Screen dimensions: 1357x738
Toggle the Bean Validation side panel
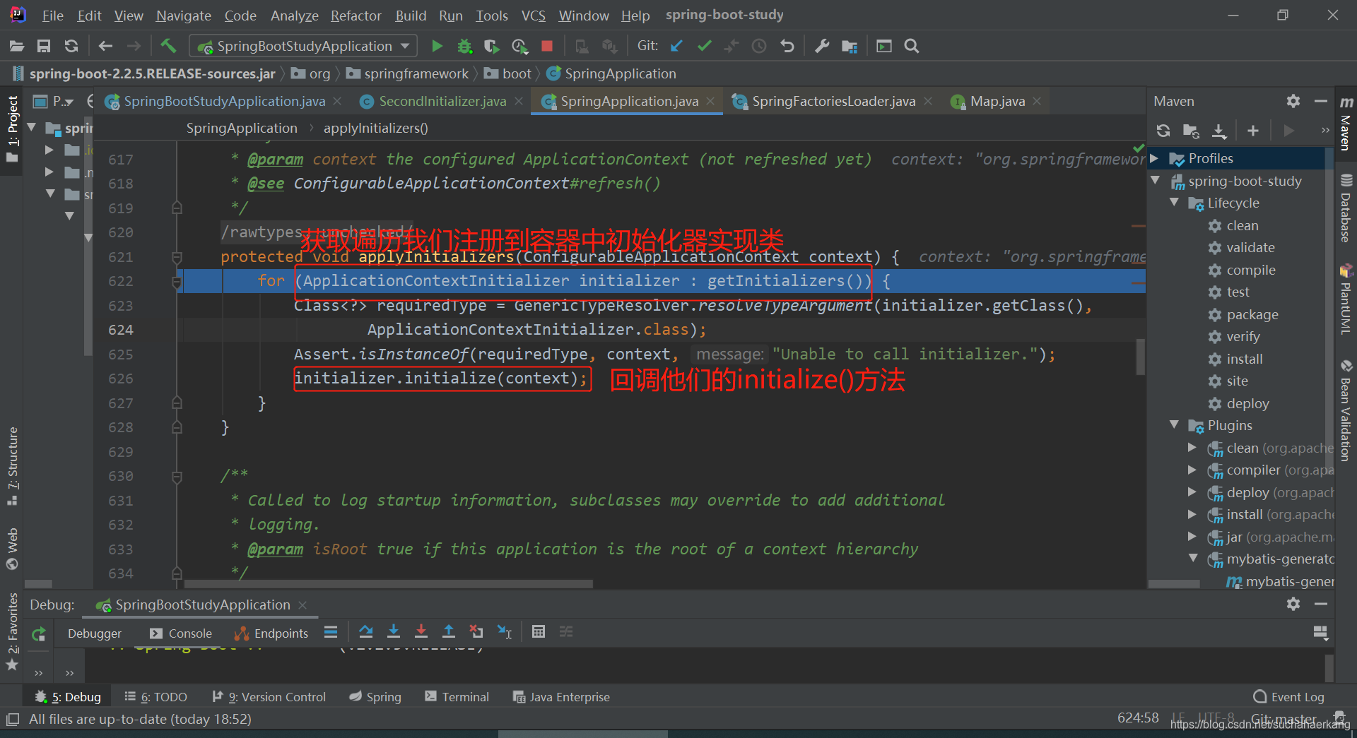coord(1346,411)
